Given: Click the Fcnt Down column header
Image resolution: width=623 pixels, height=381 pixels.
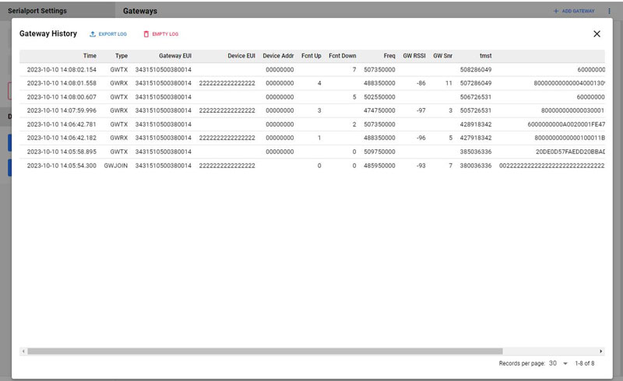Looking at the screenshot, I should point(342,56).
